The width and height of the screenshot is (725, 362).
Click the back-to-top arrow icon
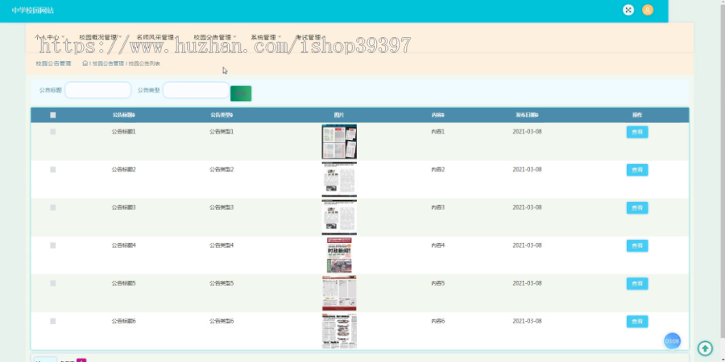click(x=705, y=348)
